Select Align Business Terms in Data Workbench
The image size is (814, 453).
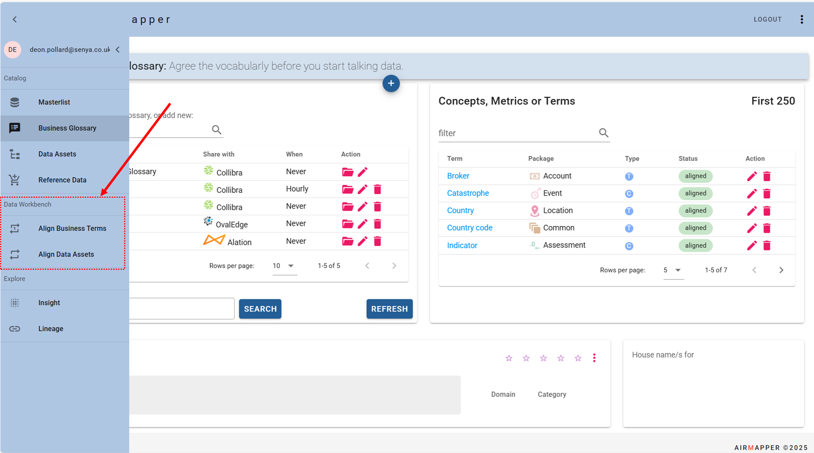point(72,228)
